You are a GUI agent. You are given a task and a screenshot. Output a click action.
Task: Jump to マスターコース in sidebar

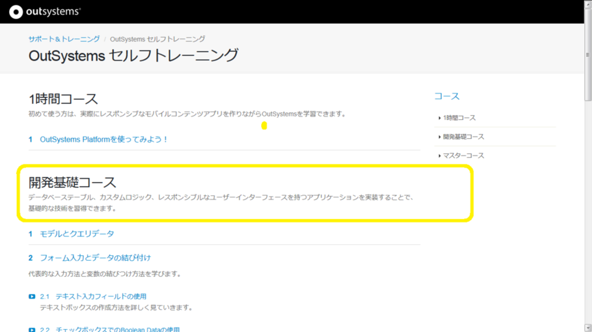463,156
